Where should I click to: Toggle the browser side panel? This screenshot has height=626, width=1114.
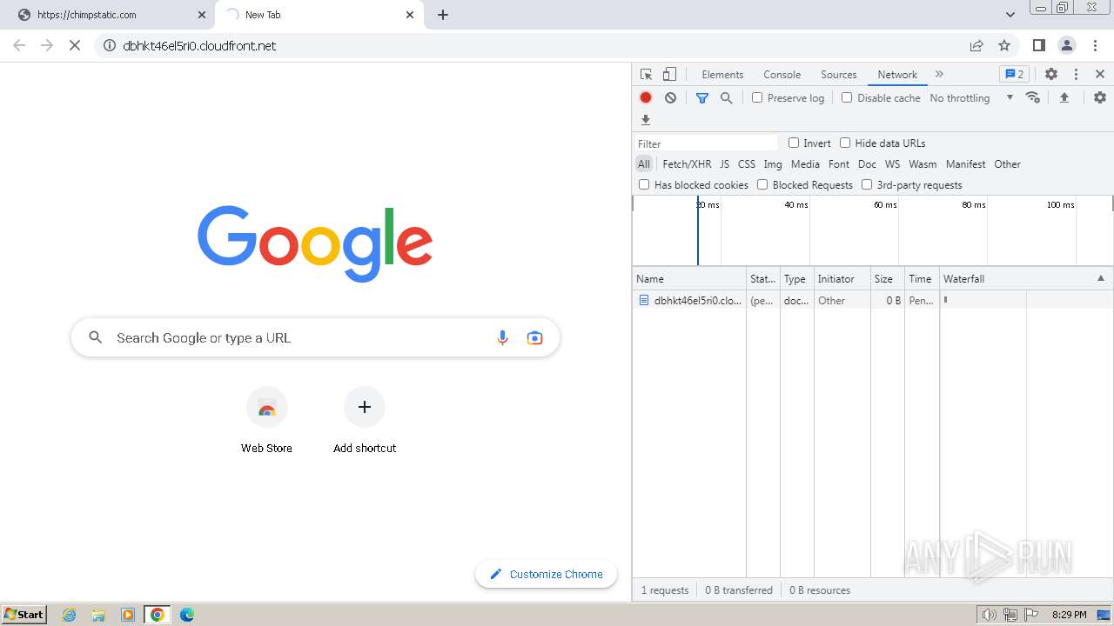click(1038, 45)
